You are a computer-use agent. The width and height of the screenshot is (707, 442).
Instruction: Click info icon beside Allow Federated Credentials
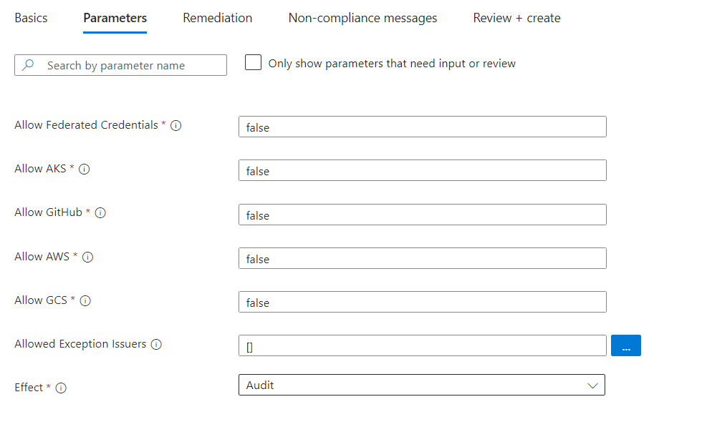[175, 126]
